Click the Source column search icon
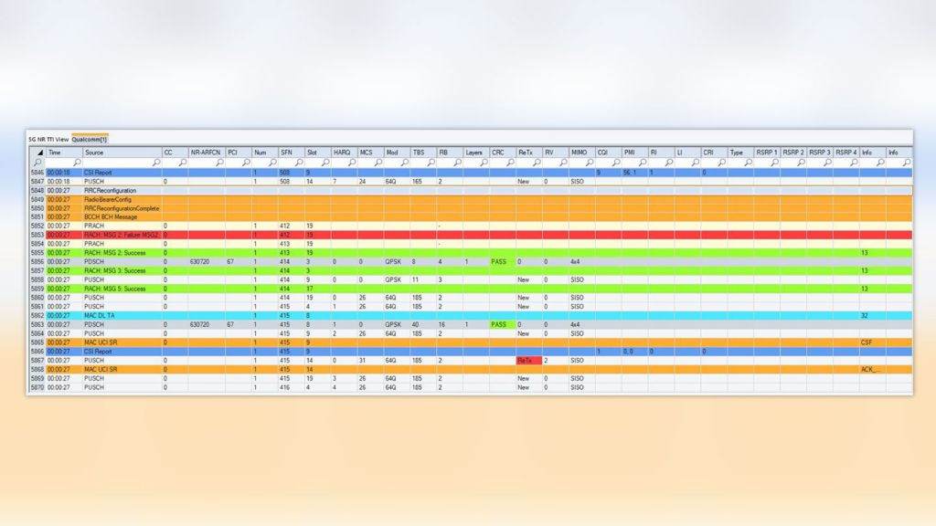Screen dimensions: 936x526 [x=154, y=161]
